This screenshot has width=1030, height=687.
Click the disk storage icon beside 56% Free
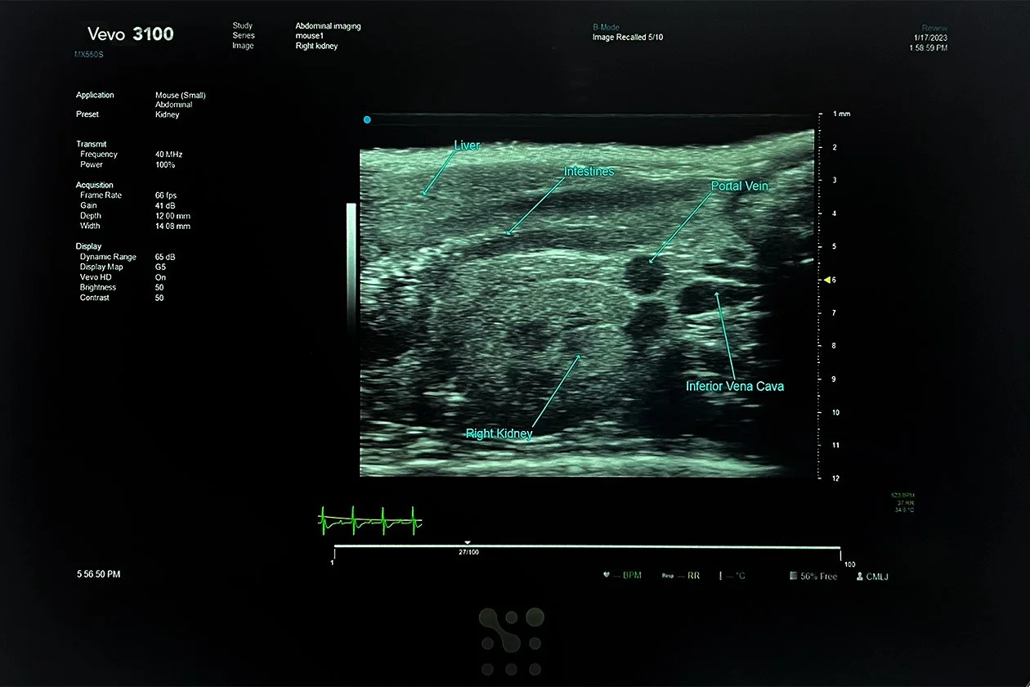pyautogui.click(x=793, y=576)
